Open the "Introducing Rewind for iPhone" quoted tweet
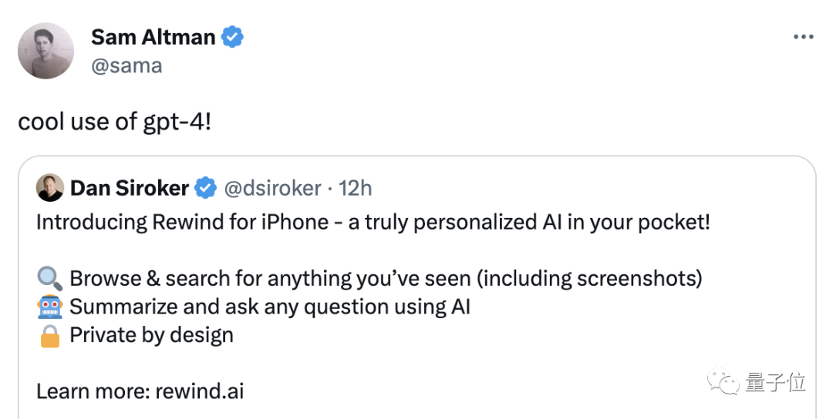This screenshot has height=419, width=833. (x=373, y=223)
